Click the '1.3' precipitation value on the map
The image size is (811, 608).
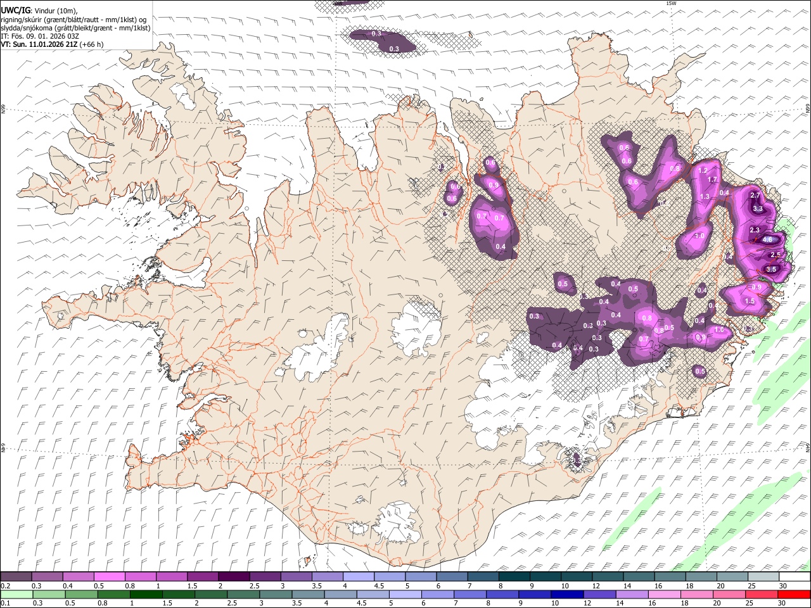705,196
